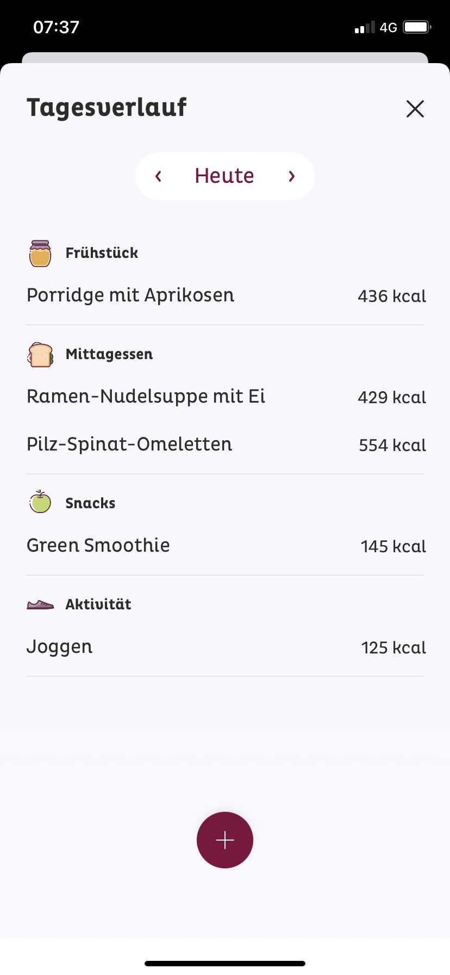
Task: Open Porridge mit Aprikosen entry
Action: click(225, 295)
